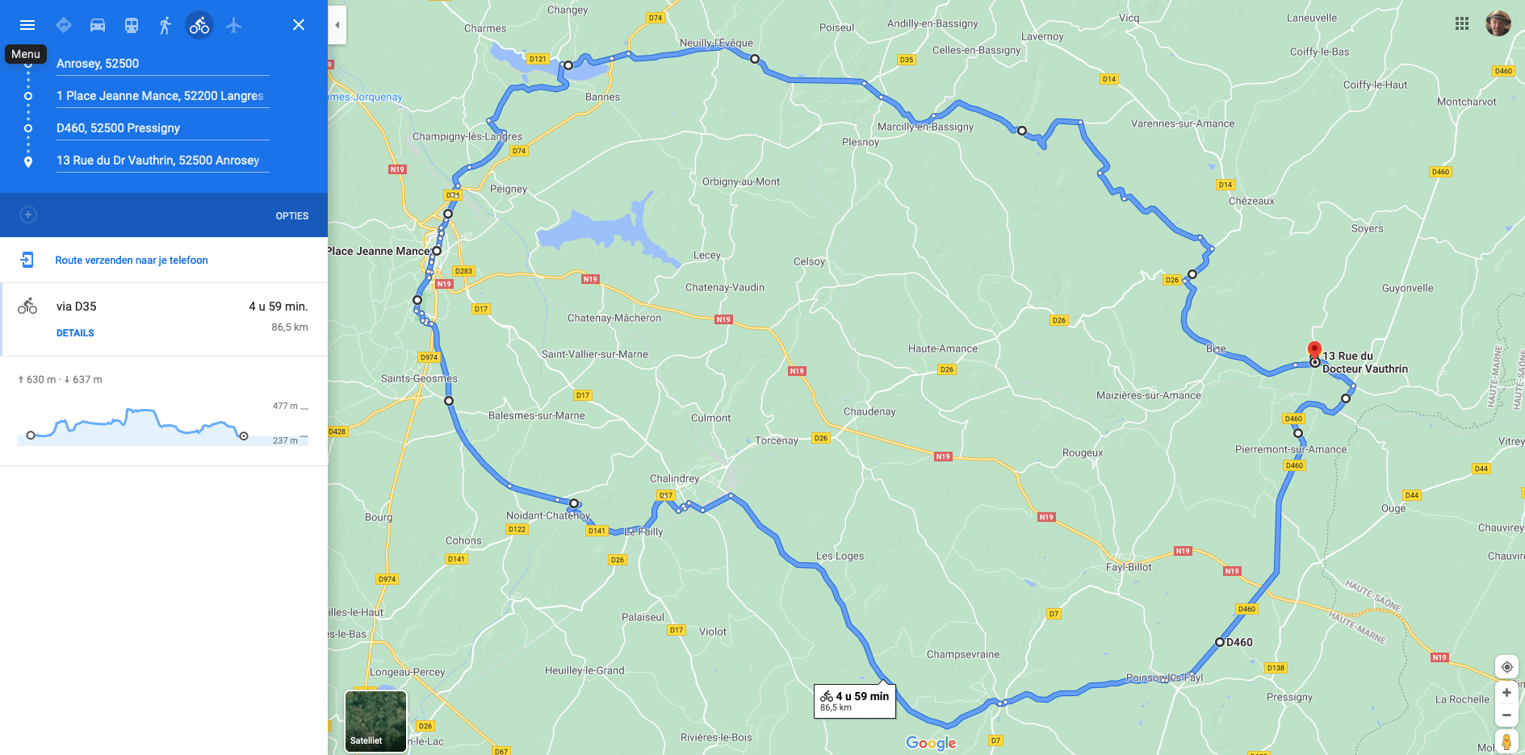Open Street View pegman control

(x=1506, y=741)
